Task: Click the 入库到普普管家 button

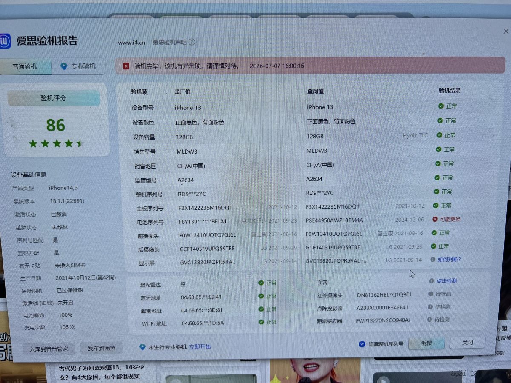Action: (49, 349)
